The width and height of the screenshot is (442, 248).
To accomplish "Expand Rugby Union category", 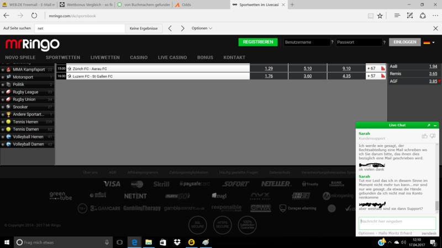I will [x=27, y=99].
